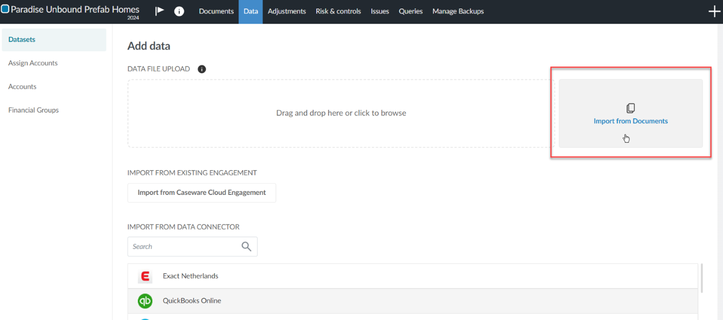Click info icon beside Data File Upload
Viewport: 723px width, 320px height.
coord(202,69)
